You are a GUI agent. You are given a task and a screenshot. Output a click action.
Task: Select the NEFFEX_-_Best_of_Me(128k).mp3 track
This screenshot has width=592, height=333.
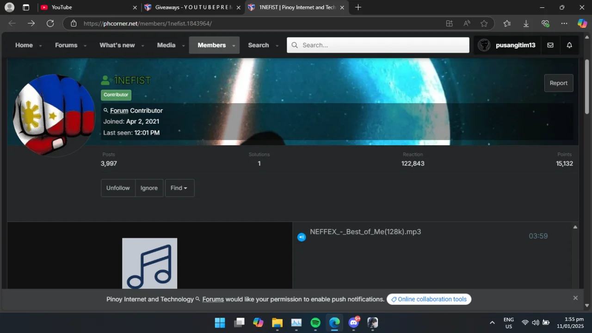pyautogui.click(x=365, y=232)
